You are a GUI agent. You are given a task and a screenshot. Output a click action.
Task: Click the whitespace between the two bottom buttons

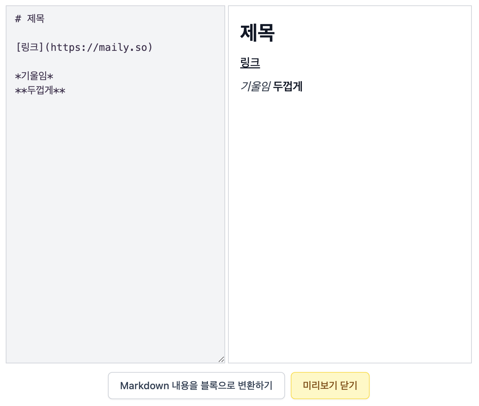pos(288,386)
